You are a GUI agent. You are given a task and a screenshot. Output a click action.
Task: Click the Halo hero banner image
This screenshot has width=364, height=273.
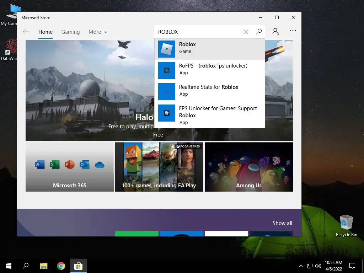90,90
